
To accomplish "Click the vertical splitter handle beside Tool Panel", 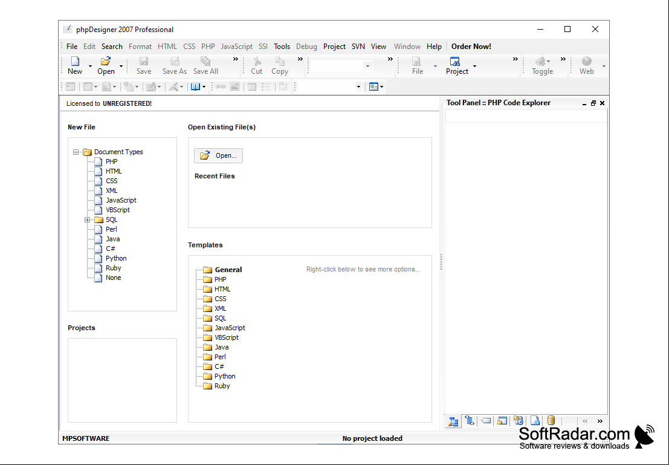I will [x=441, y=262].
